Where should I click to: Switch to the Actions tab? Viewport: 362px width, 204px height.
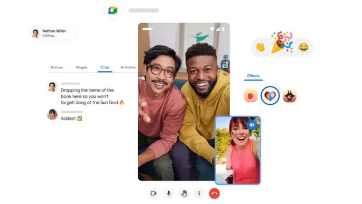pos(56,67)
